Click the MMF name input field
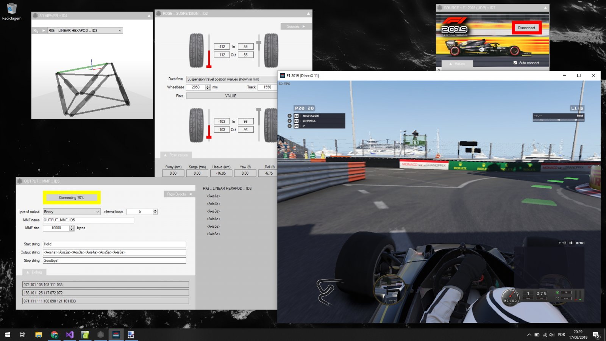The height and width of the screenshot is (341, 606). point(88,220)
